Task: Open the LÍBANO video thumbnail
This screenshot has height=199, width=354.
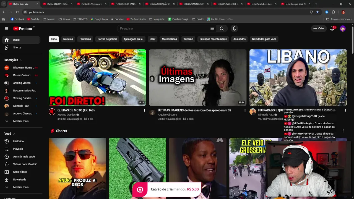Action: click(298, 78)
